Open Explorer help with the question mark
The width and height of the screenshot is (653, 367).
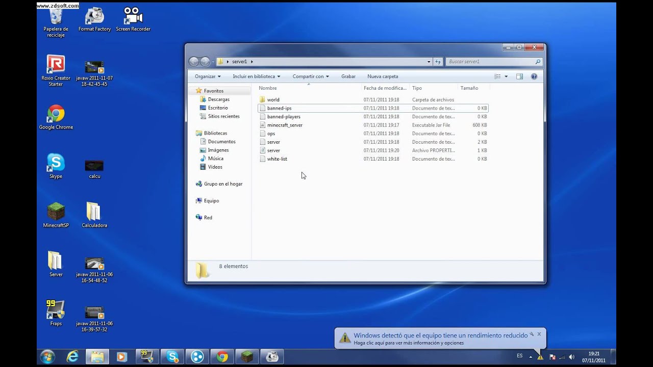pyautogui.click(x=534, y=76)
